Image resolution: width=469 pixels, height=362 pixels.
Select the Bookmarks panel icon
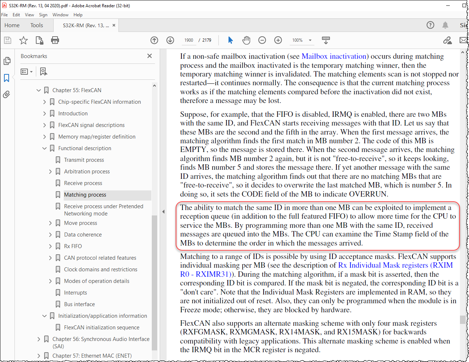point(7,78)
